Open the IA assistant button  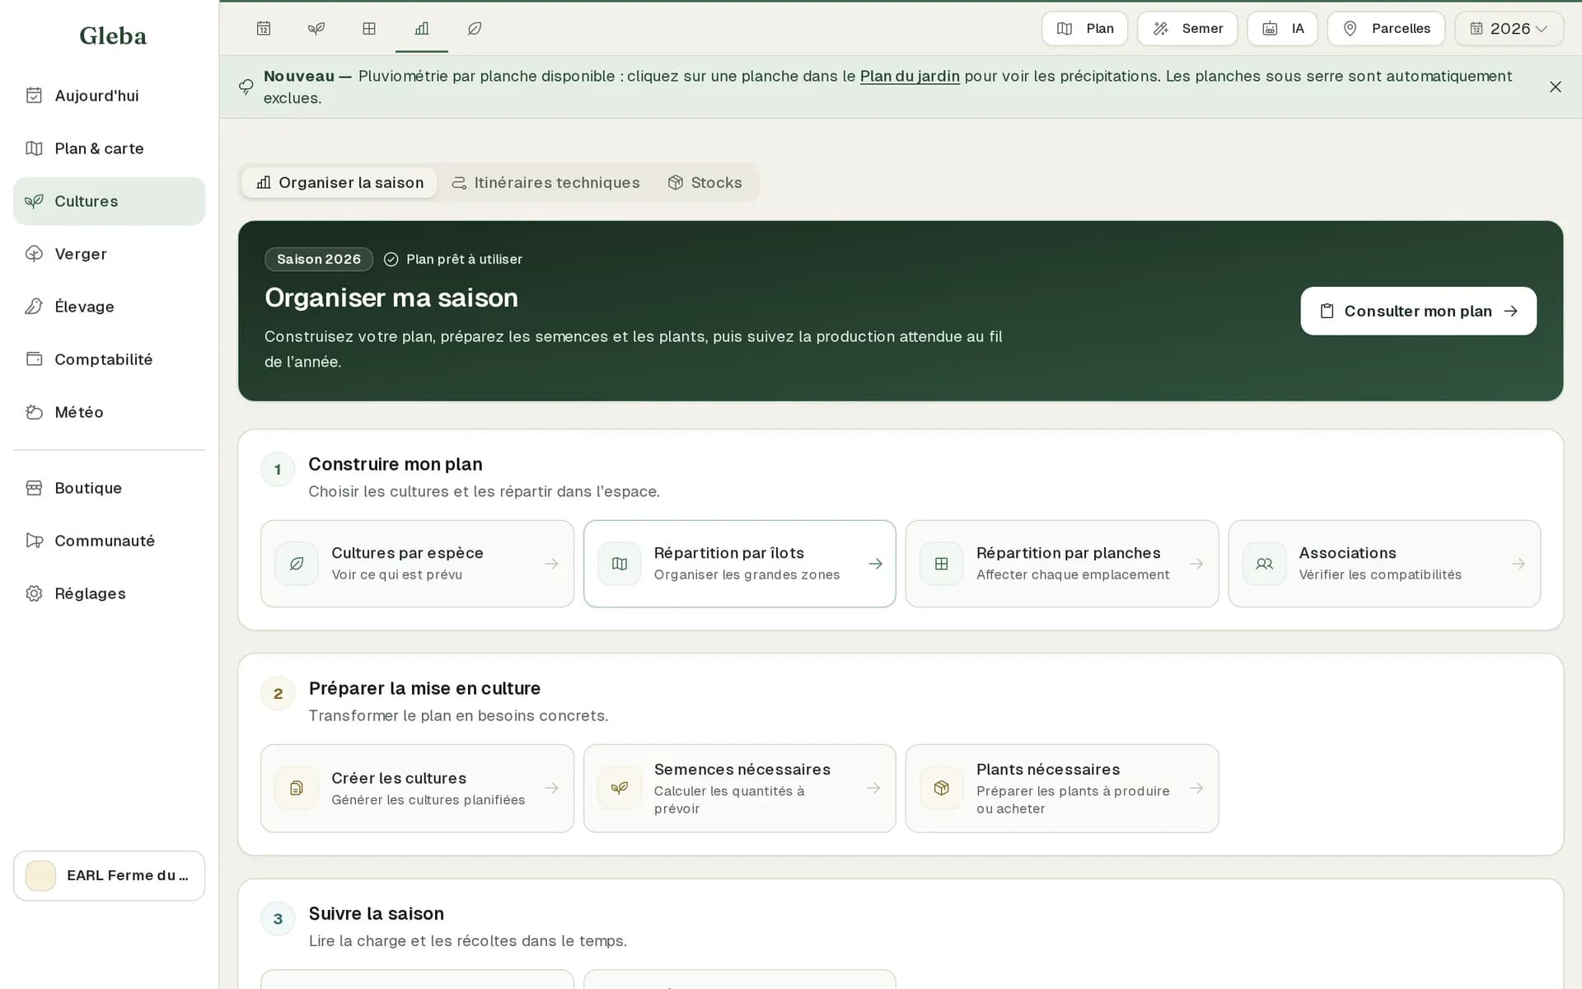coord(1282,28)
